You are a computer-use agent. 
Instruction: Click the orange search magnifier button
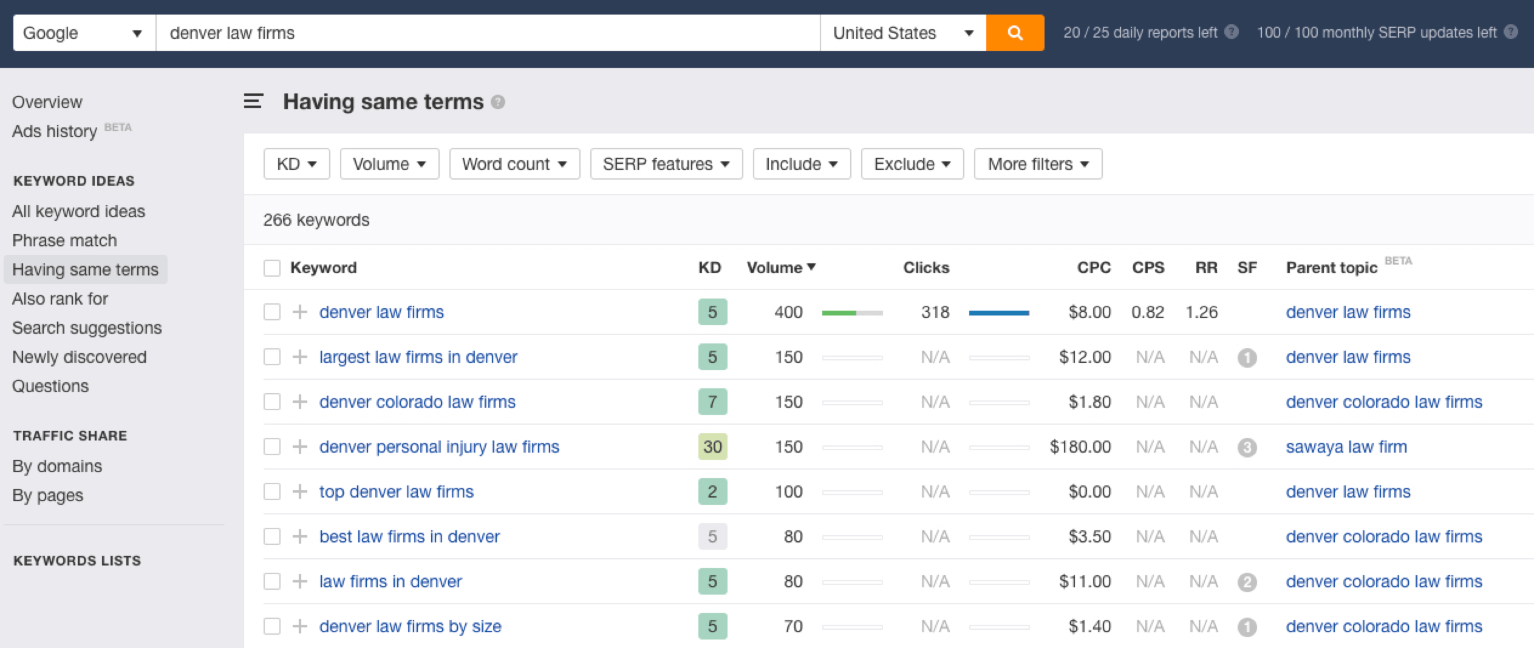1015,33
